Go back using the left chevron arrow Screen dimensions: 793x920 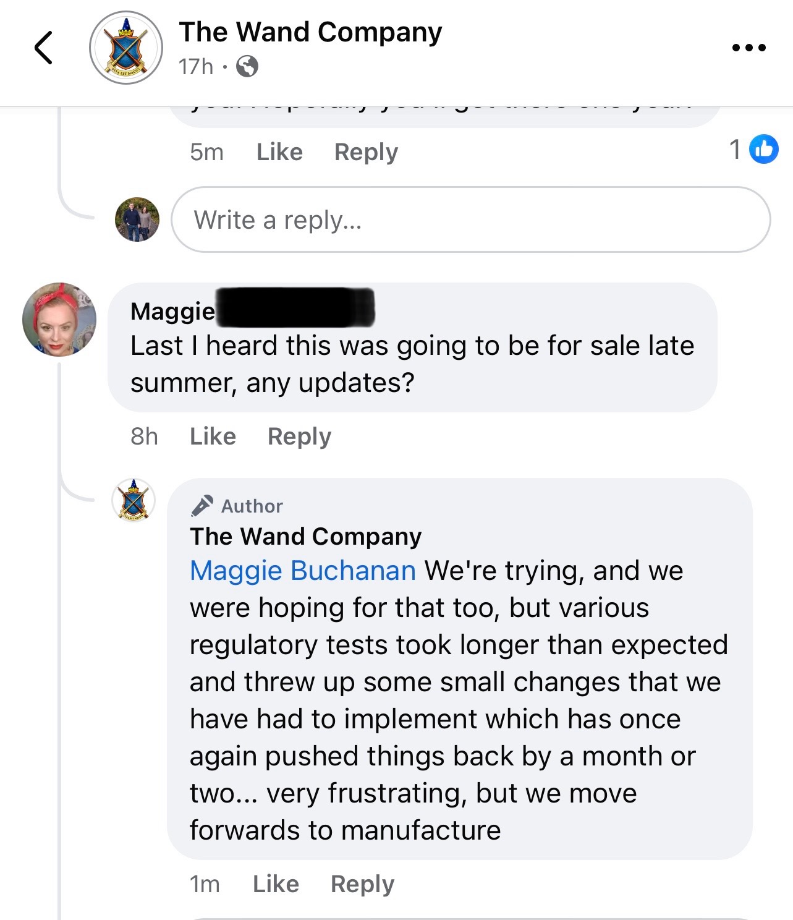click(x=43, y=48)
